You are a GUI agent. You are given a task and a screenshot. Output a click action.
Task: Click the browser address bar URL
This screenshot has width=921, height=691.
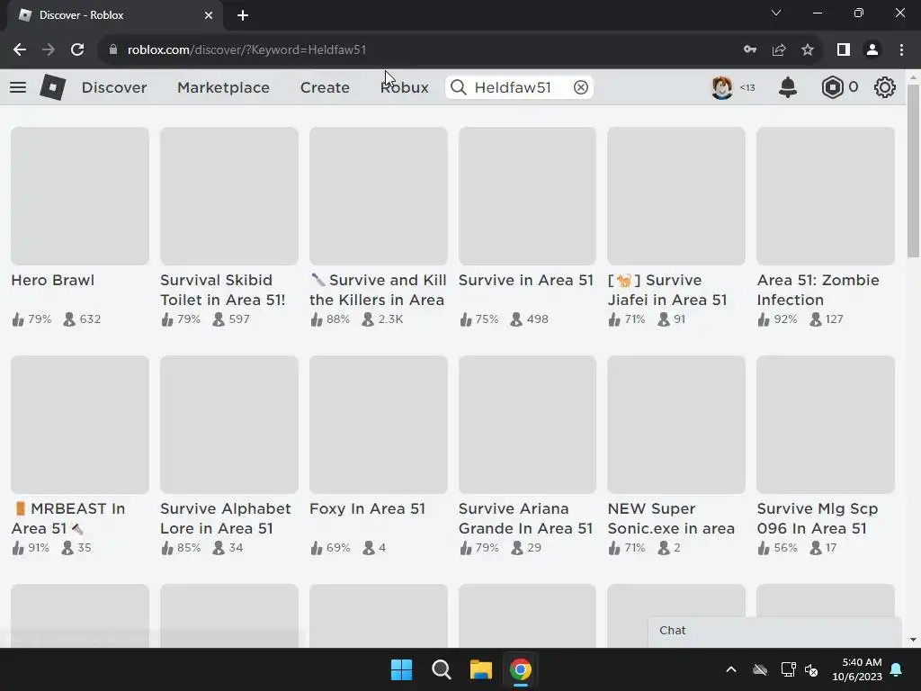pos(246,50)
